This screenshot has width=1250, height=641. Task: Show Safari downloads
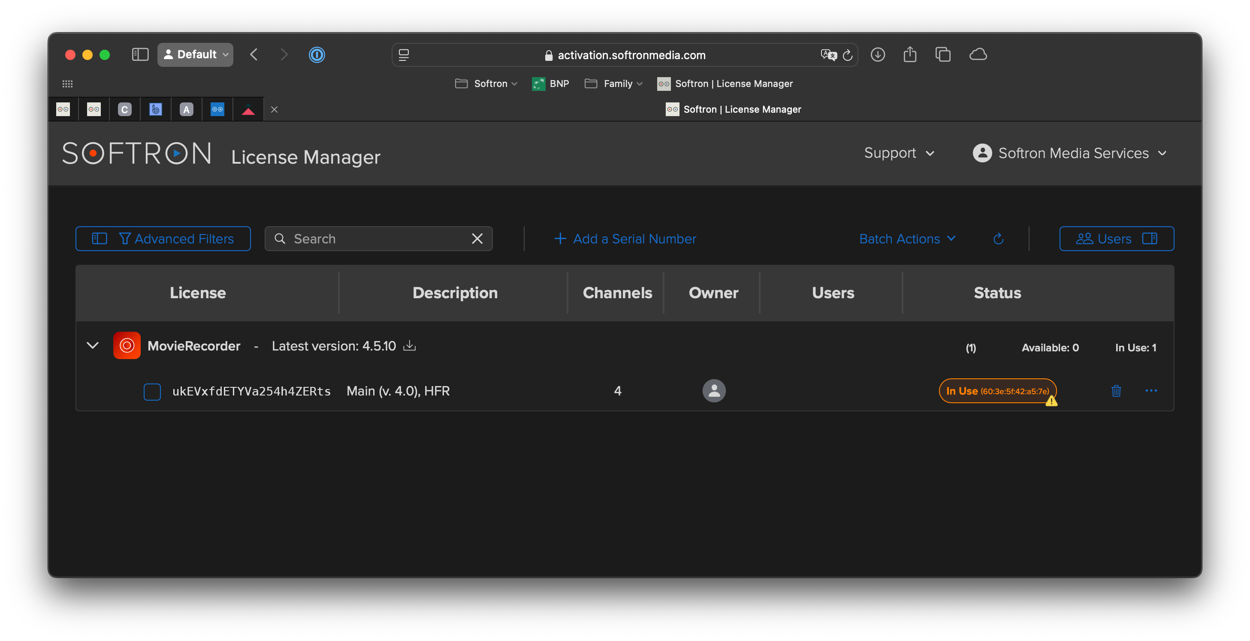click(877, 54)
